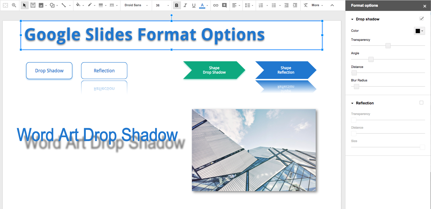
Task: Select the building photo image
Action: tap(254, 150)
